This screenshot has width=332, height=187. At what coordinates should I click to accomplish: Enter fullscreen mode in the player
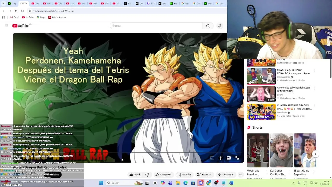point(237,158)
